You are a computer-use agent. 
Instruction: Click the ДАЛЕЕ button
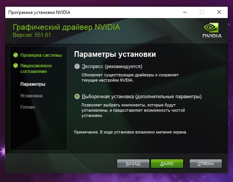(167, 164)
